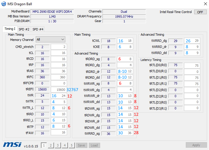Click the tWTR editable value field

(59, 102)
